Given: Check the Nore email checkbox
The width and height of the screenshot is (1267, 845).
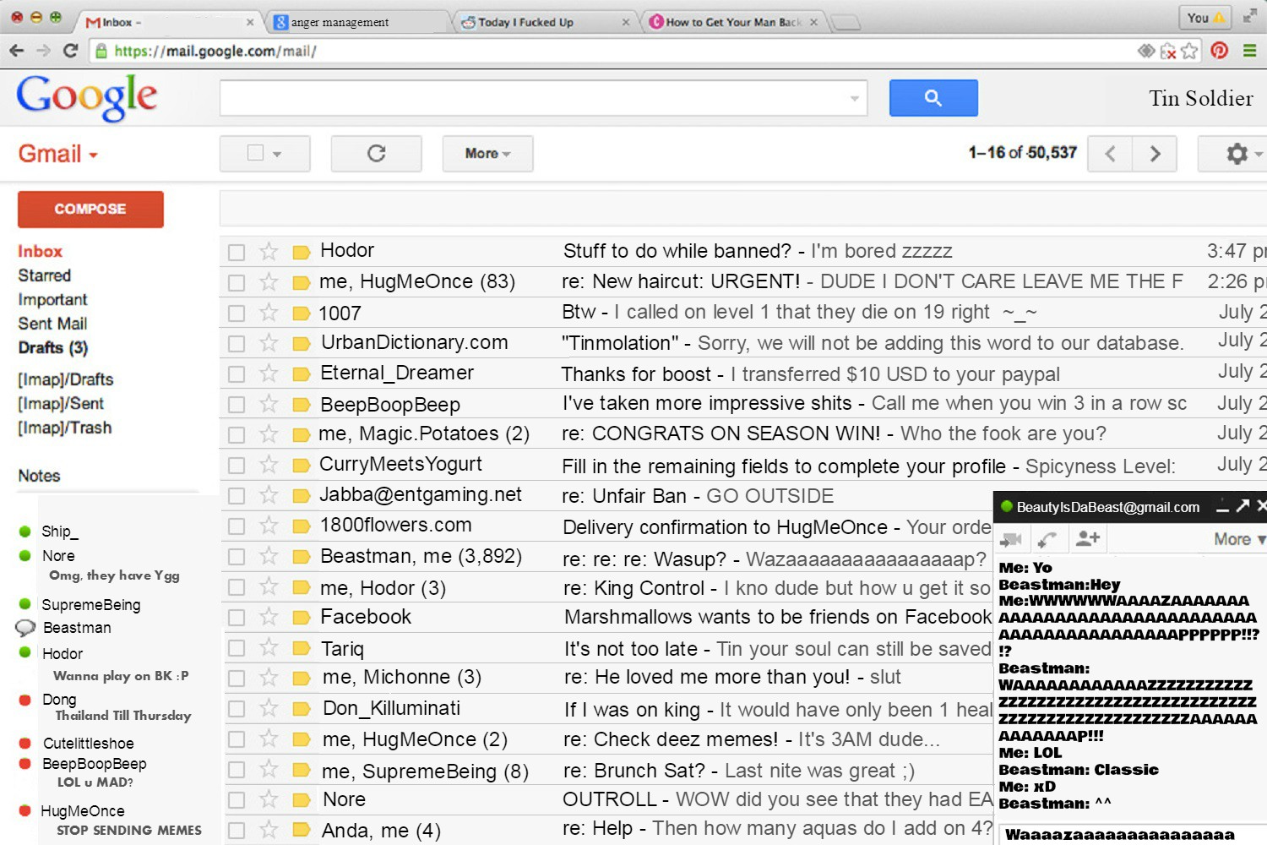Looking at the screenshot, I should 237,800.
